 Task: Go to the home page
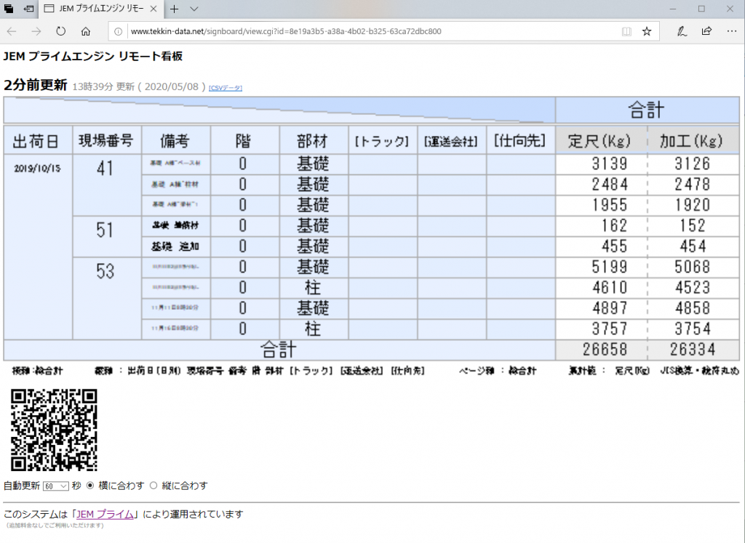coord(86,31)
